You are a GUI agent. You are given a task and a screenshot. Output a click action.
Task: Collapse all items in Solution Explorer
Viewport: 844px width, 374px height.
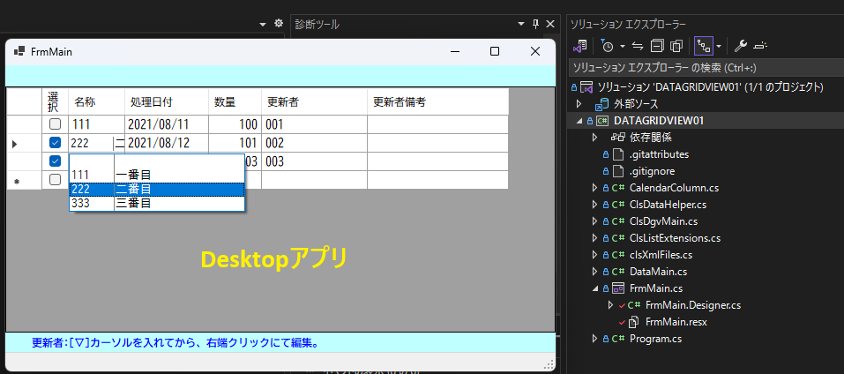(x=657, y=46)
